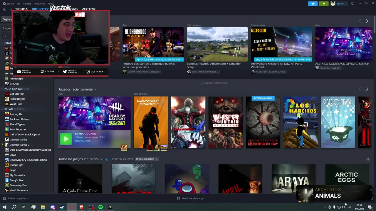Collapse the PARA GRABAR category
This screenshot has width=376, height=211.
tap(2, 89)
